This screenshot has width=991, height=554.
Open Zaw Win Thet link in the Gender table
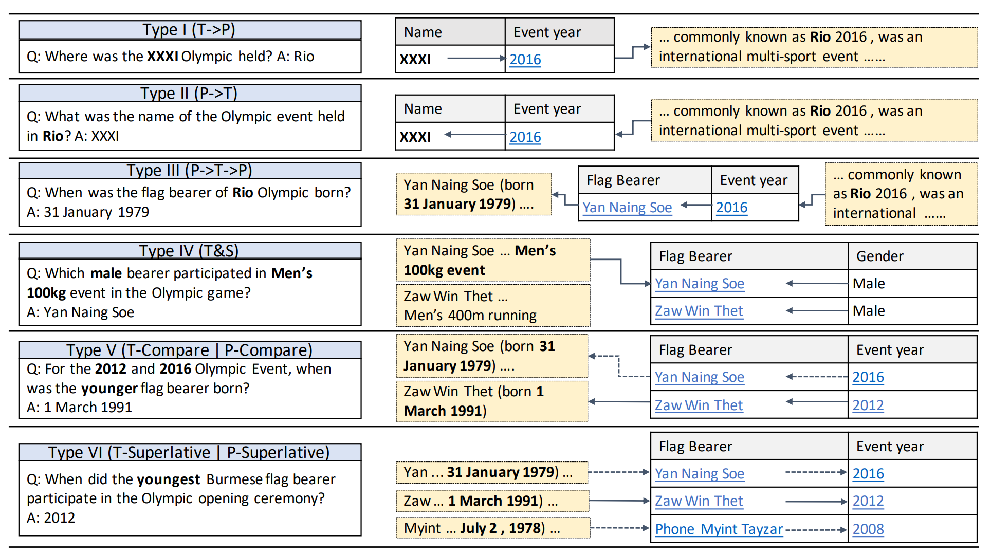pos(699,311)
